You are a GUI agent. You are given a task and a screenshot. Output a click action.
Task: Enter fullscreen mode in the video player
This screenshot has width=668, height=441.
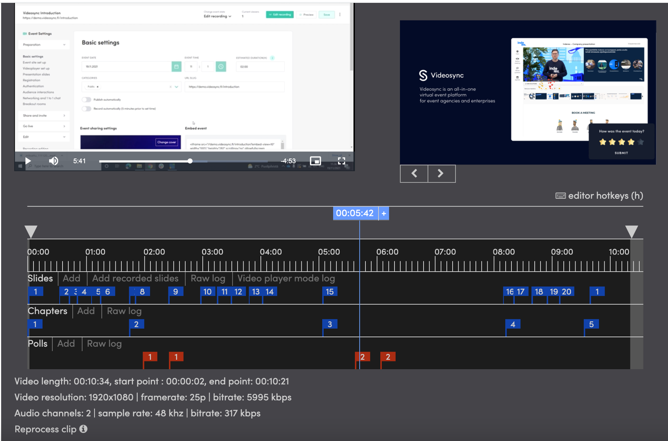(342, 161)
